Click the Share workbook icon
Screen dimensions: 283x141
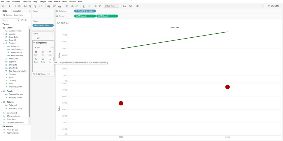tap(137, 6)
